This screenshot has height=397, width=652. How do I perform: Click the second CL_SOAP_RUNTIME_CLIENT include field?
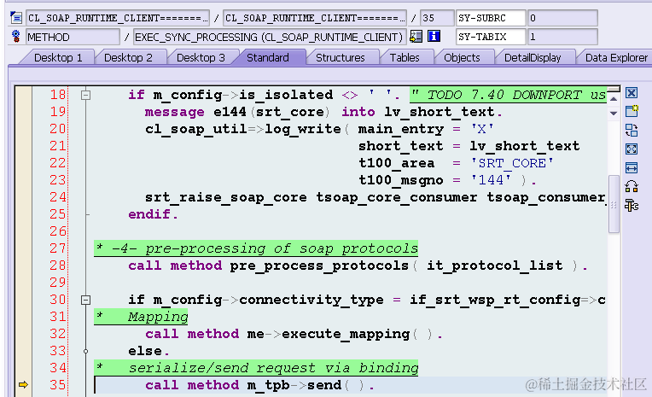(x=315, y=18)
